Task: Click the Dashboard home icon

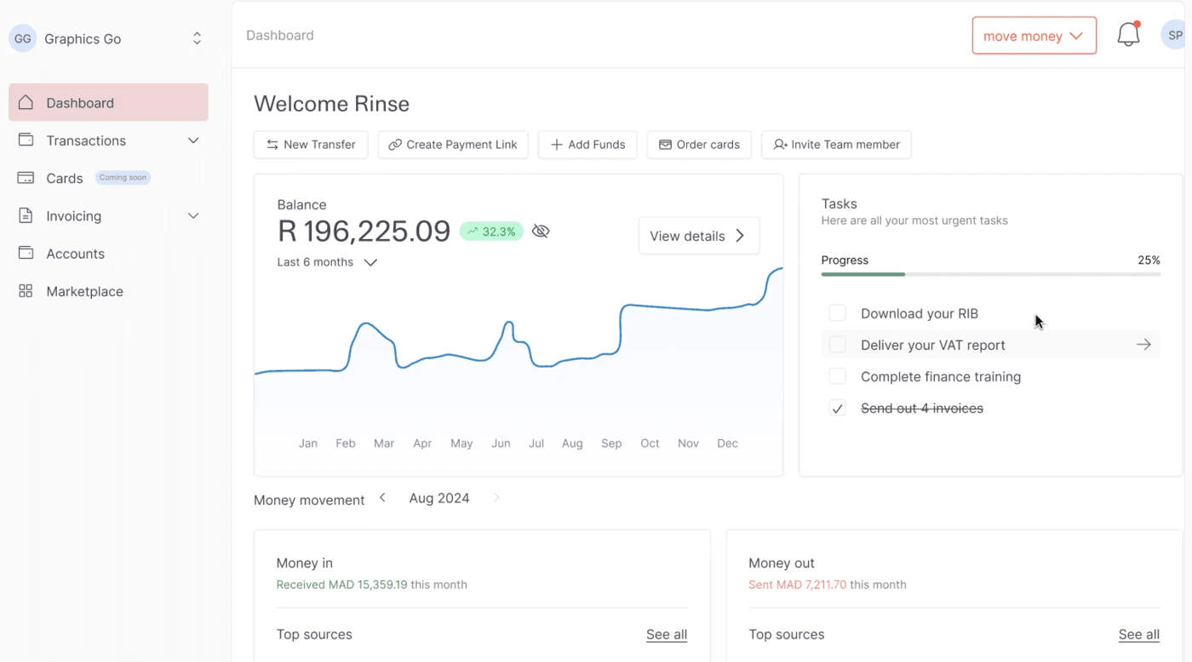Action: tap(26, 102)
